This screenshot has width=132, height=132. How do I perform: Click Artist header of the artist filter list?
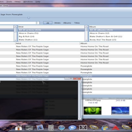(x=51, y=27)
